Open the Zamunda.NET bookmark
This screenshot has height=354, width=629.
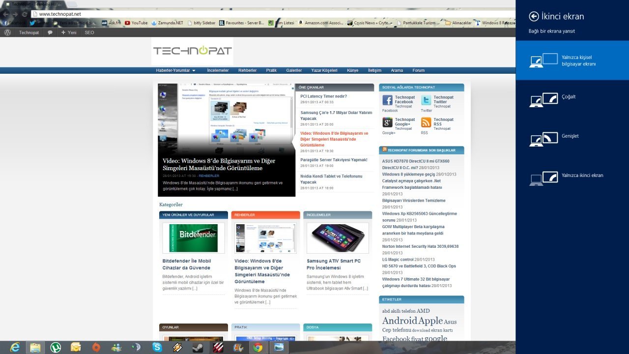(x=168, y=23)
